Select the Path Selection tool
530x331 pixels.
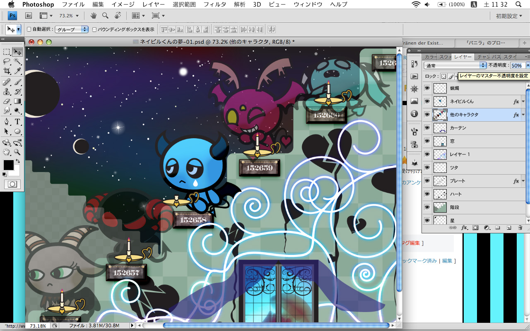pyautogui.click(x=7, y=131)
